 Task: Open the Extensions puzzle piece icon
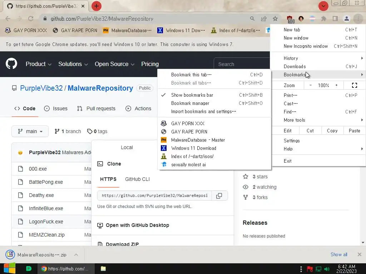[323, 19]
